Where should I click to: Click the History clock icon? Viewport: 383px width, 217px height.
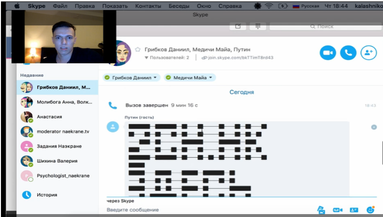tap(27, 195)
